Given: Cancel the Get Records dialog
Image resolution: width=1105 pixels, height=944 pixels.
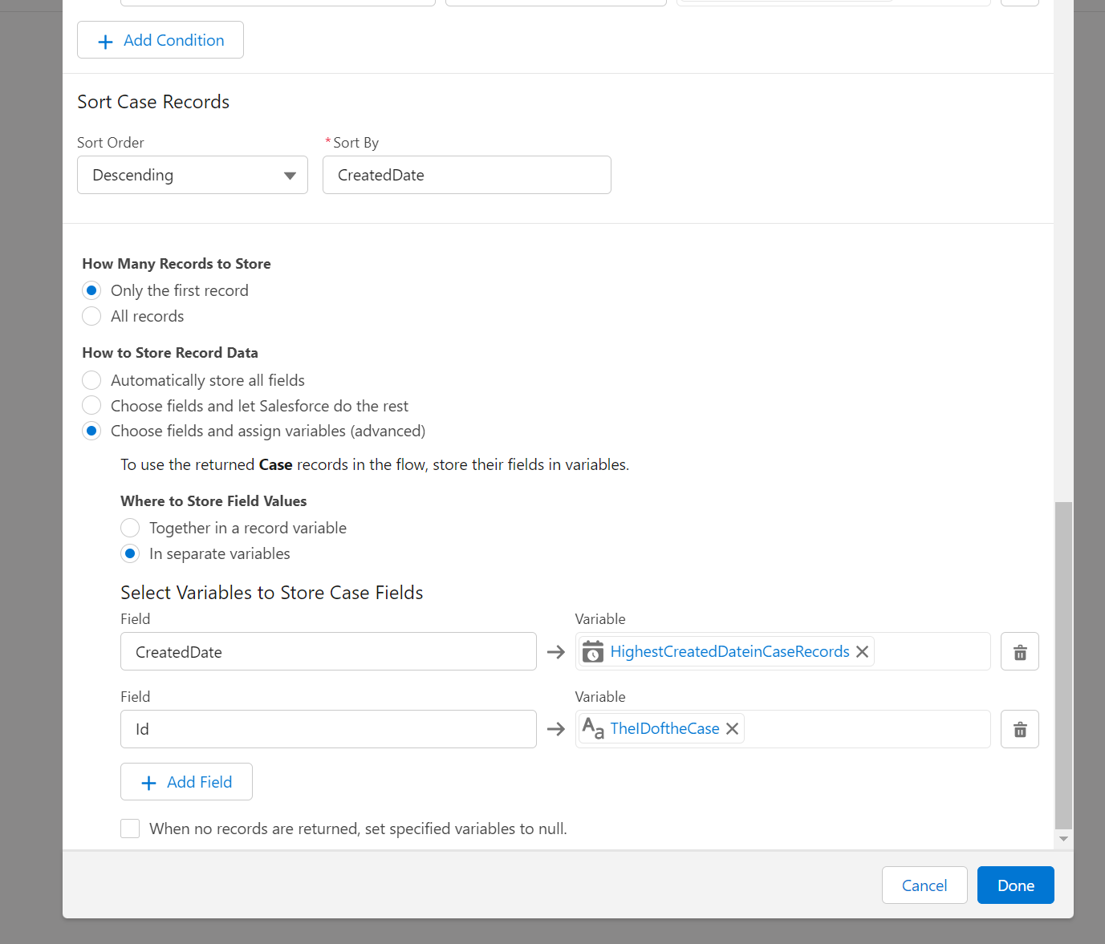Looking at the screenshot, I should pos(924,885).
